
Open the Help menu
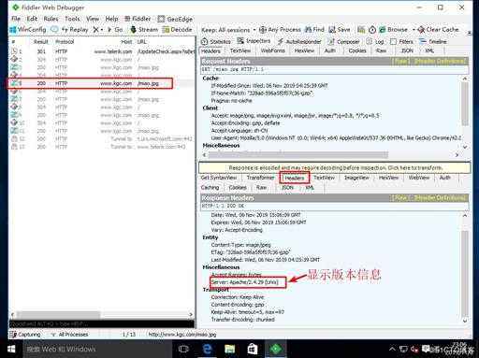pos(111,19)
